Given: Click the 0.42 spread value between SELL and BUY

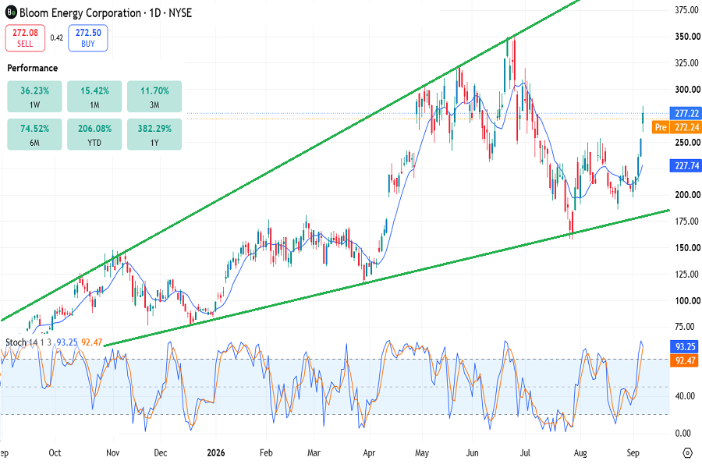Looking at the screenshot, I should tap(57, 38).
